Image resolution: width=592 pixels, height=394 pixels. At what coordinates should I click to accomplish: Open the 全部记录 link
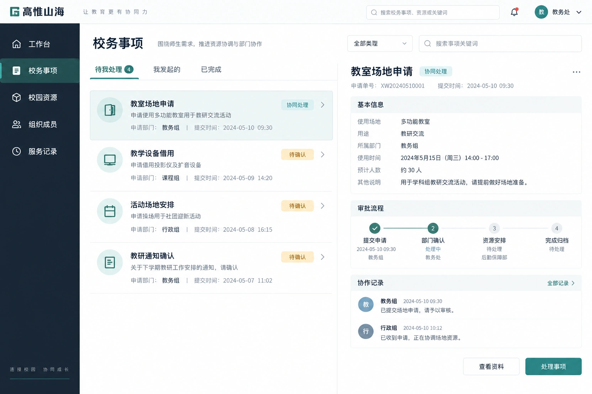[561, 283]
